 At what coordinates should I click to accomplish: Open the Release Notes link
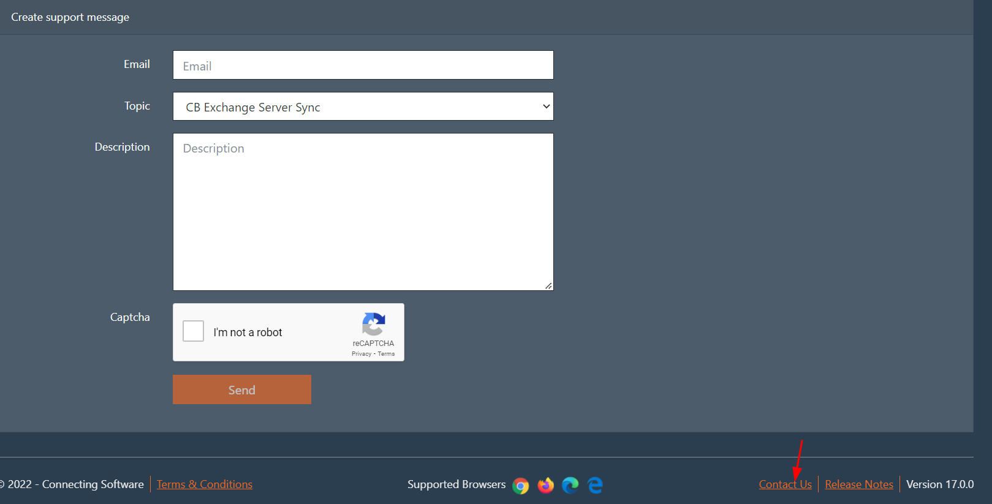pos(859,484)
